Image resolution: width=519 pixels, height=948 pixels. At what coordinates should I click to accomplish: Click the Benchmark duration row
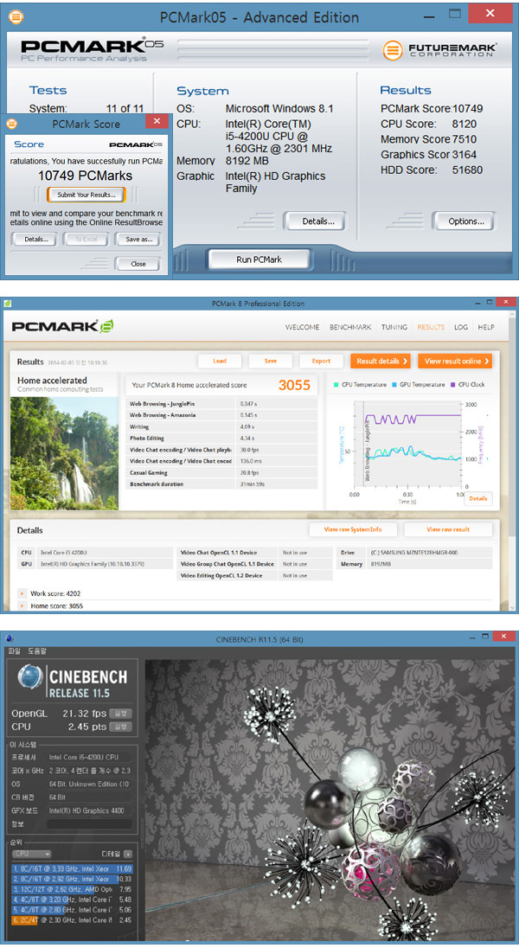(x=221, y=484)
